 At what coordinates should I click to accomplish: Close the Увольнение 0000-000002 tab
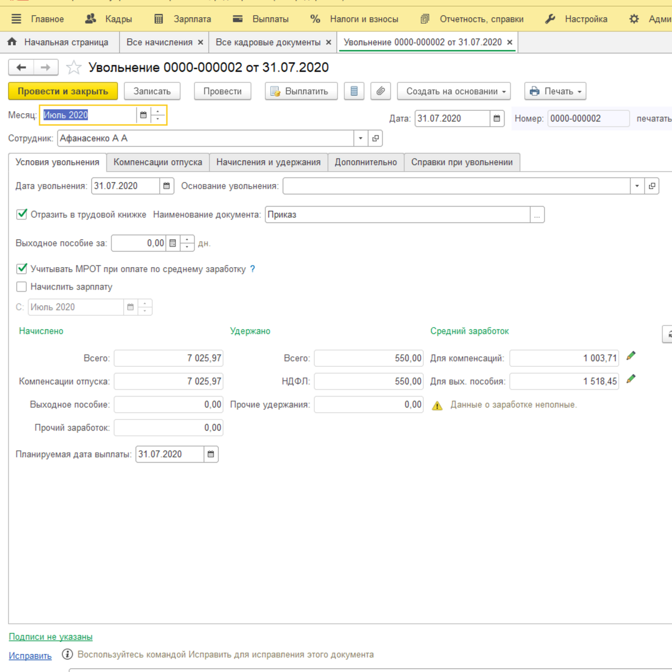click(510, 42)
